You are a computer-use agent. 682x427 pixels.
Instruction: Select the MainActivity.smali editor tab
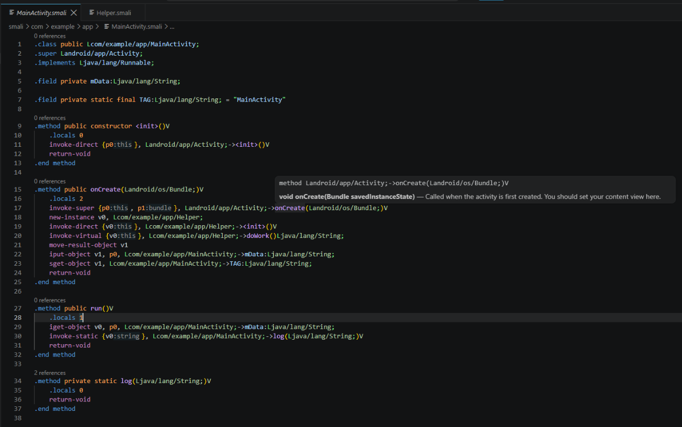coord(42,13)
